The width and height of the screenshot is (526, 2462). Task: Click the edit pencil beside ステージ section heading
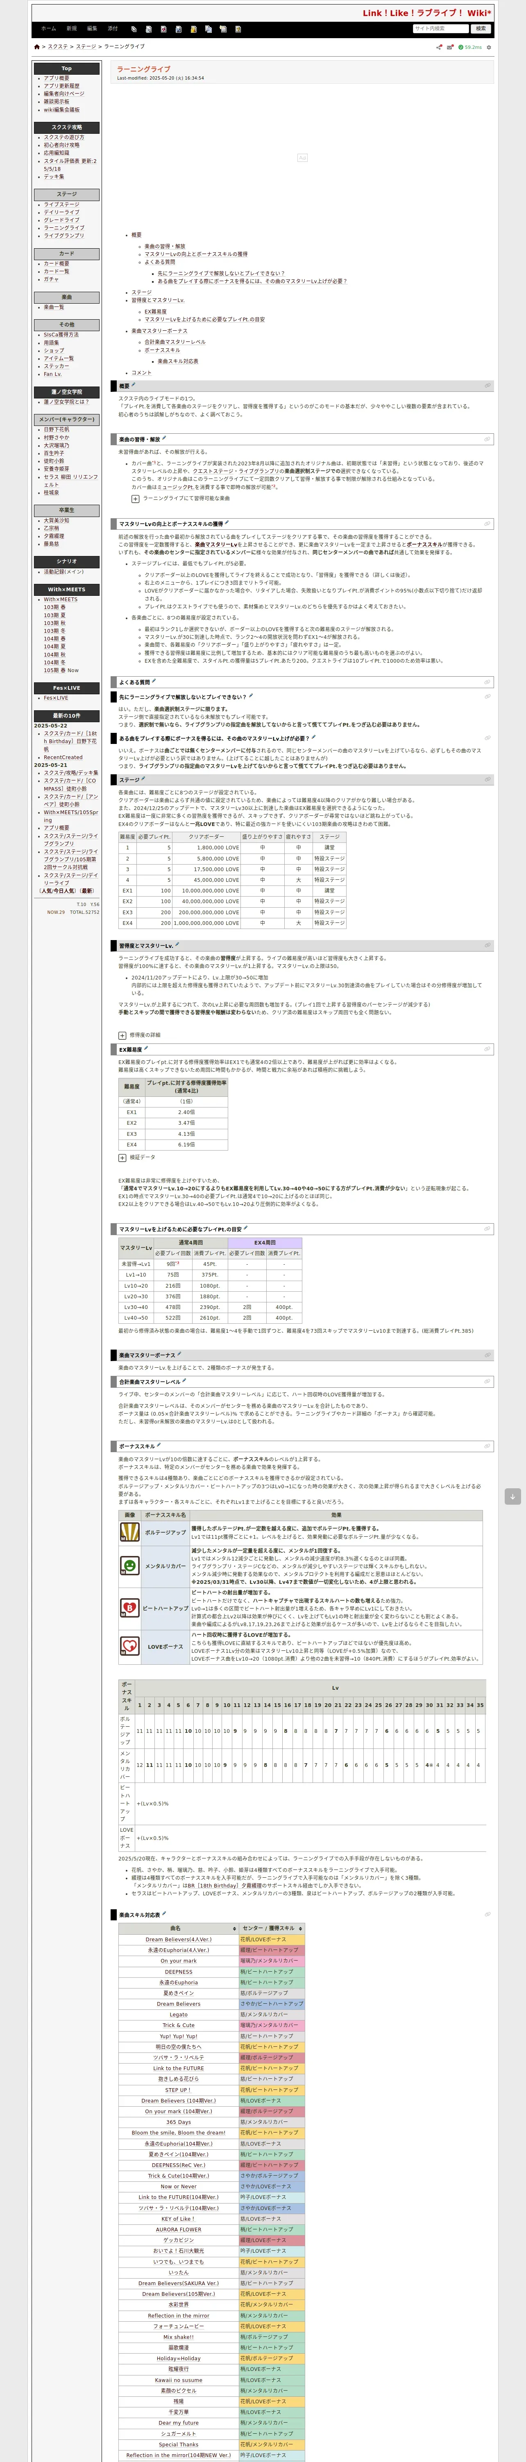(143, 779)
